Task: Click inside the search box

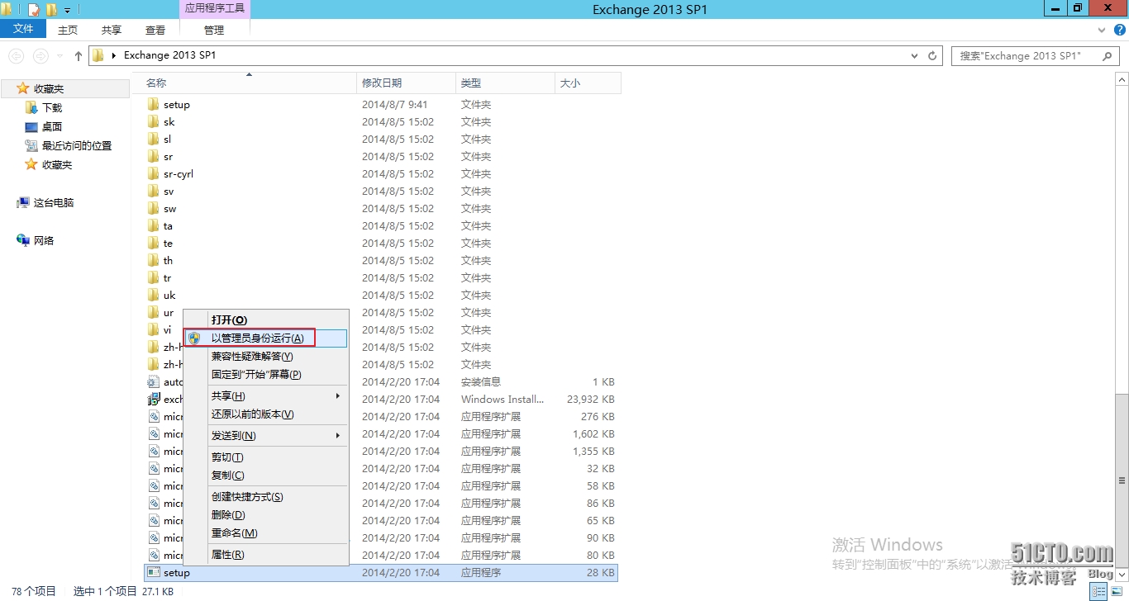Action: click(1025, 55)
